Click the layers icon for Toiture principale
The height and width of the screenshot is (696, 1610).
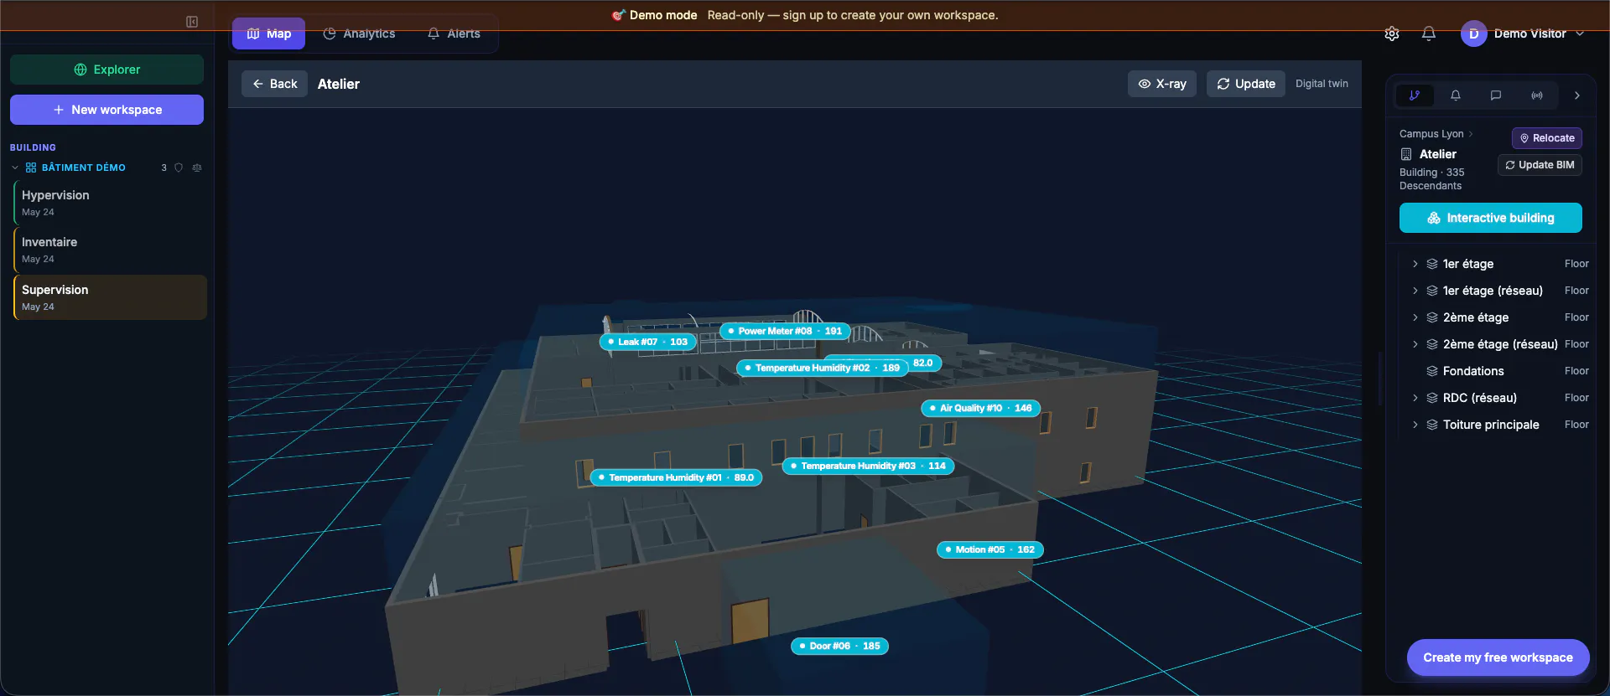(1432, 425)
